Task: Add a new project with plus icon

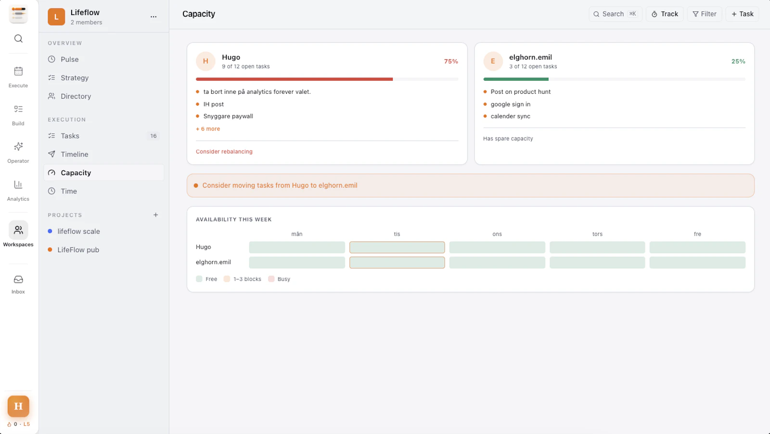Action: pos(155,215)
